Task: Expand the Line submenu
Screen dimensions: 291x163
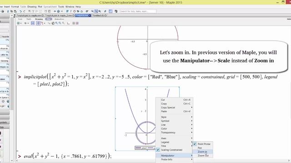Action: click(x=174, y=125)
